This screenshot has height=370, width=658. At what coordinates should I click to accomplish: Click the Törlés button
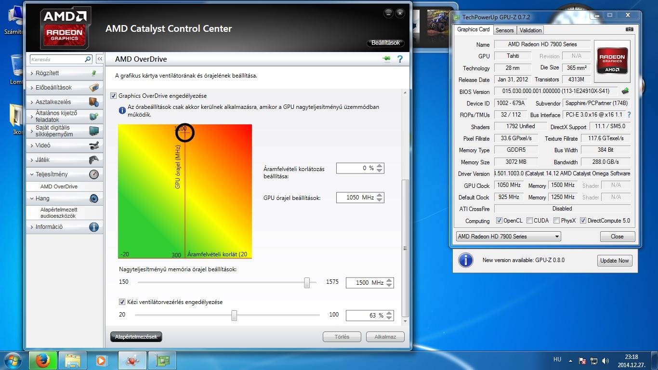[342, 337]
